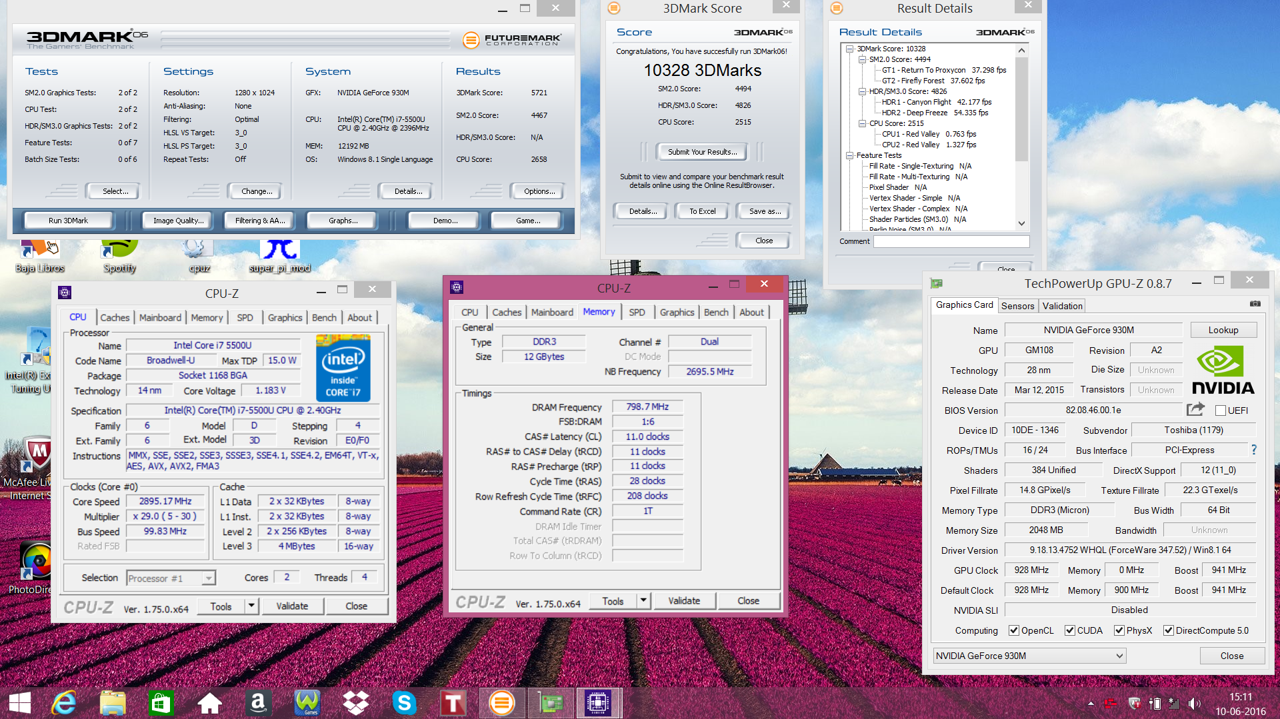This screenshot has height=719, width=1280.
Task: Click the Run 3DMark button
Action: click(x=68, y=221)
